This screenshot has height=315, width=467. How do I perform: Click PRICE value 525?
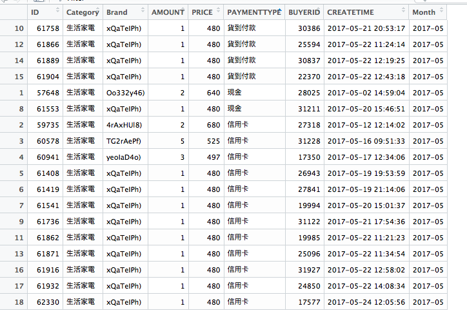point(214,141)
